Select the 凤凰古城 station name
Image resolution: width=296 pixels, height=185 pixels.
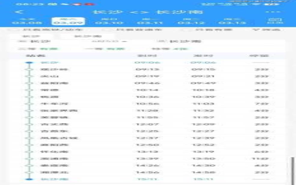pyautogui.click(x=59, y=138)
